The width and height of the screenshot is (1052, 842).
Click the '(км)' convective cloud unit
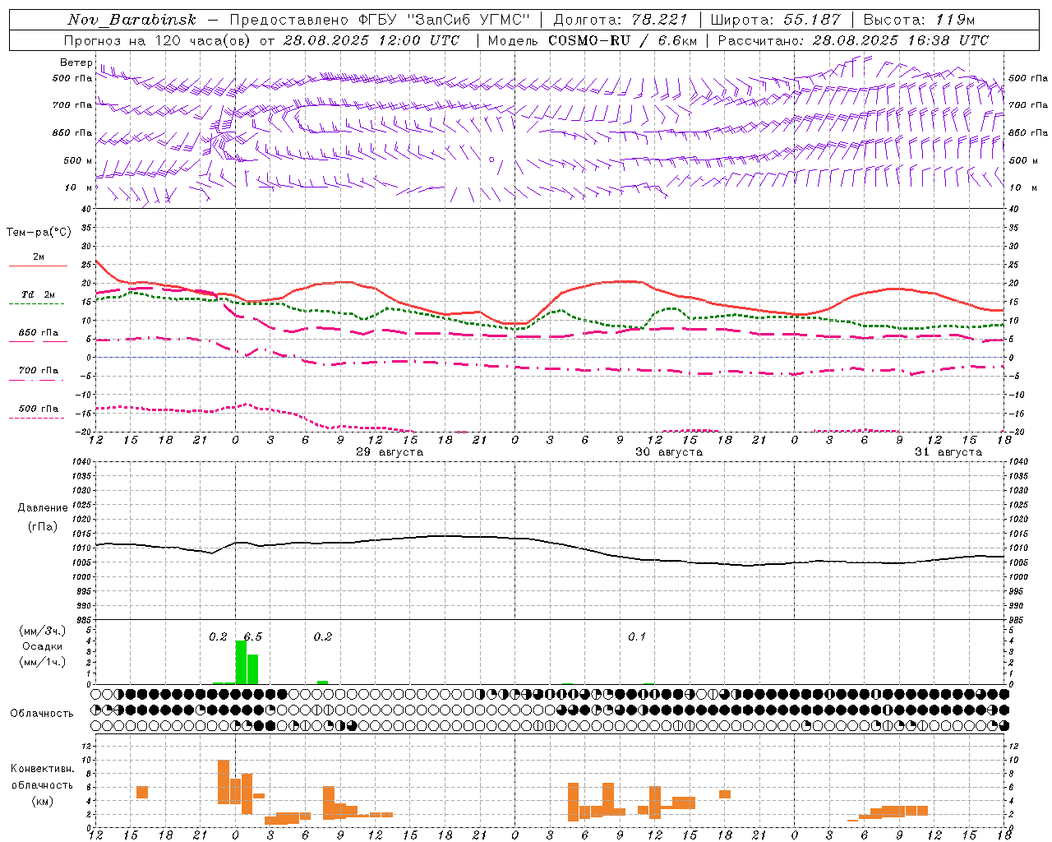pyautogui.click(x=43, y=802)
